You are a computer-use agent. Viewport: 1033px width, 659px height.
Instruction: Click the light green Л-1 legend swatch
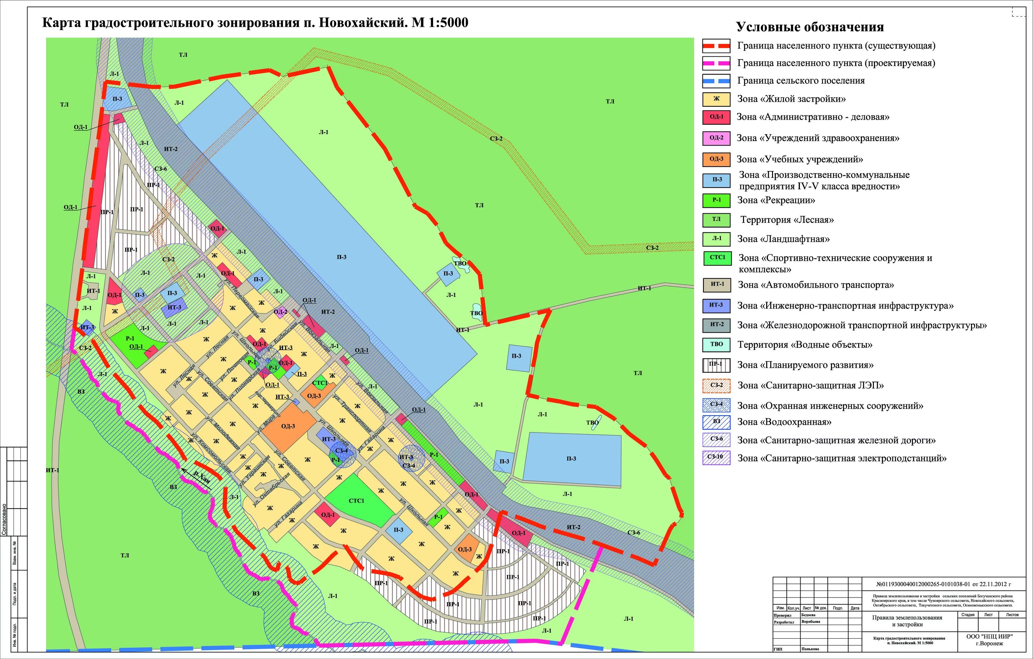tap(716, 239)
